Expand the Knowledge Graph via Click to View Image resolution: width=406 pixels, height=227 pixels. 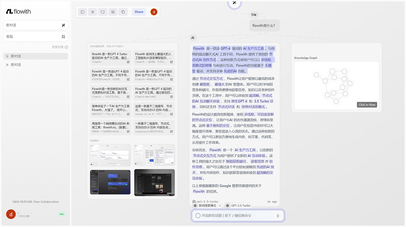pos(367,104)
